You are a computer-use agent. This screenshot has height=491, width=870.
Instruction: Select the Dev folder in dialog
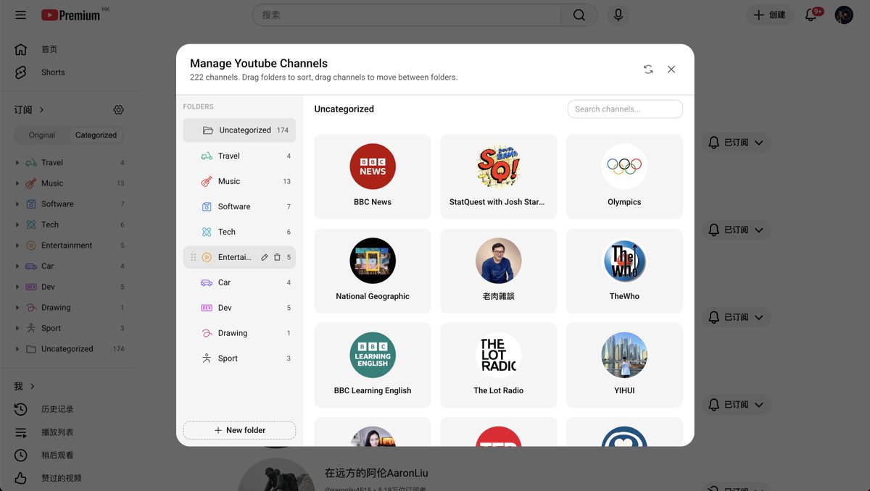click(239, 308)
